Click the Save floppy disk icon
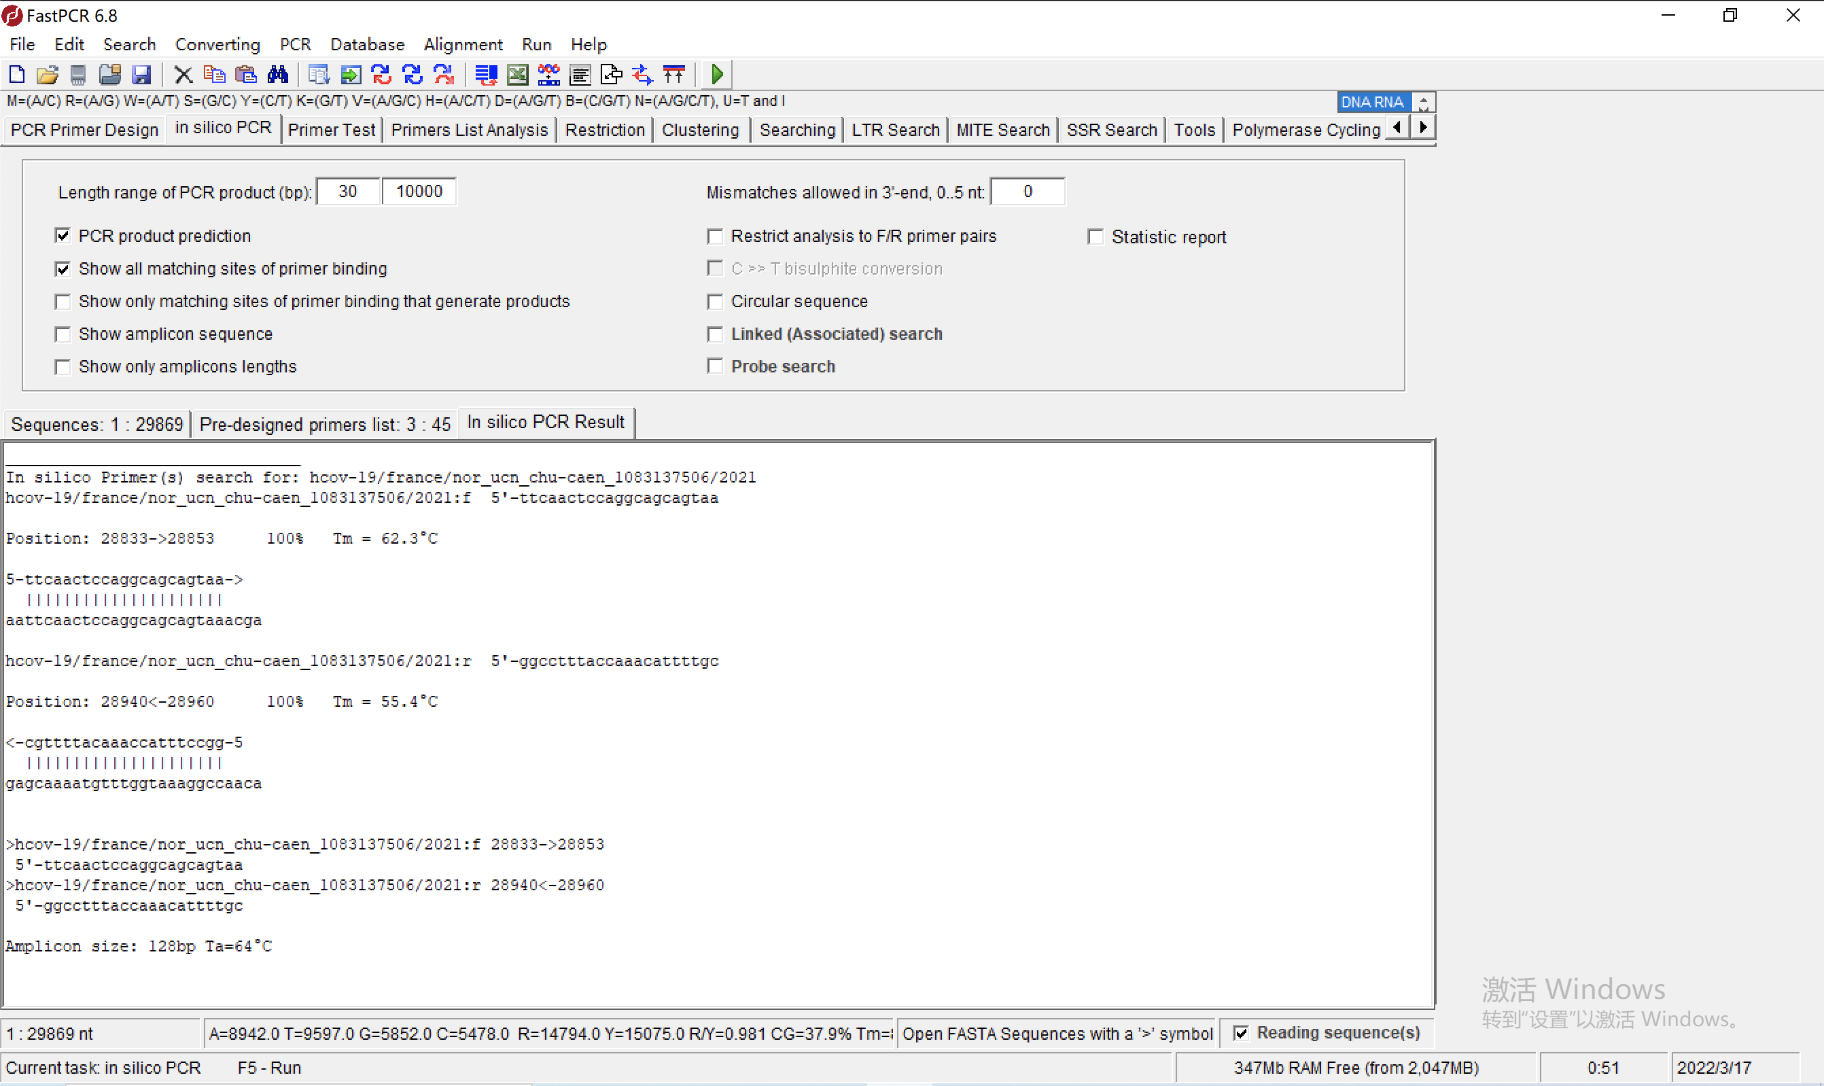This screenshot has width=1824, height=1086. (141, 75)
